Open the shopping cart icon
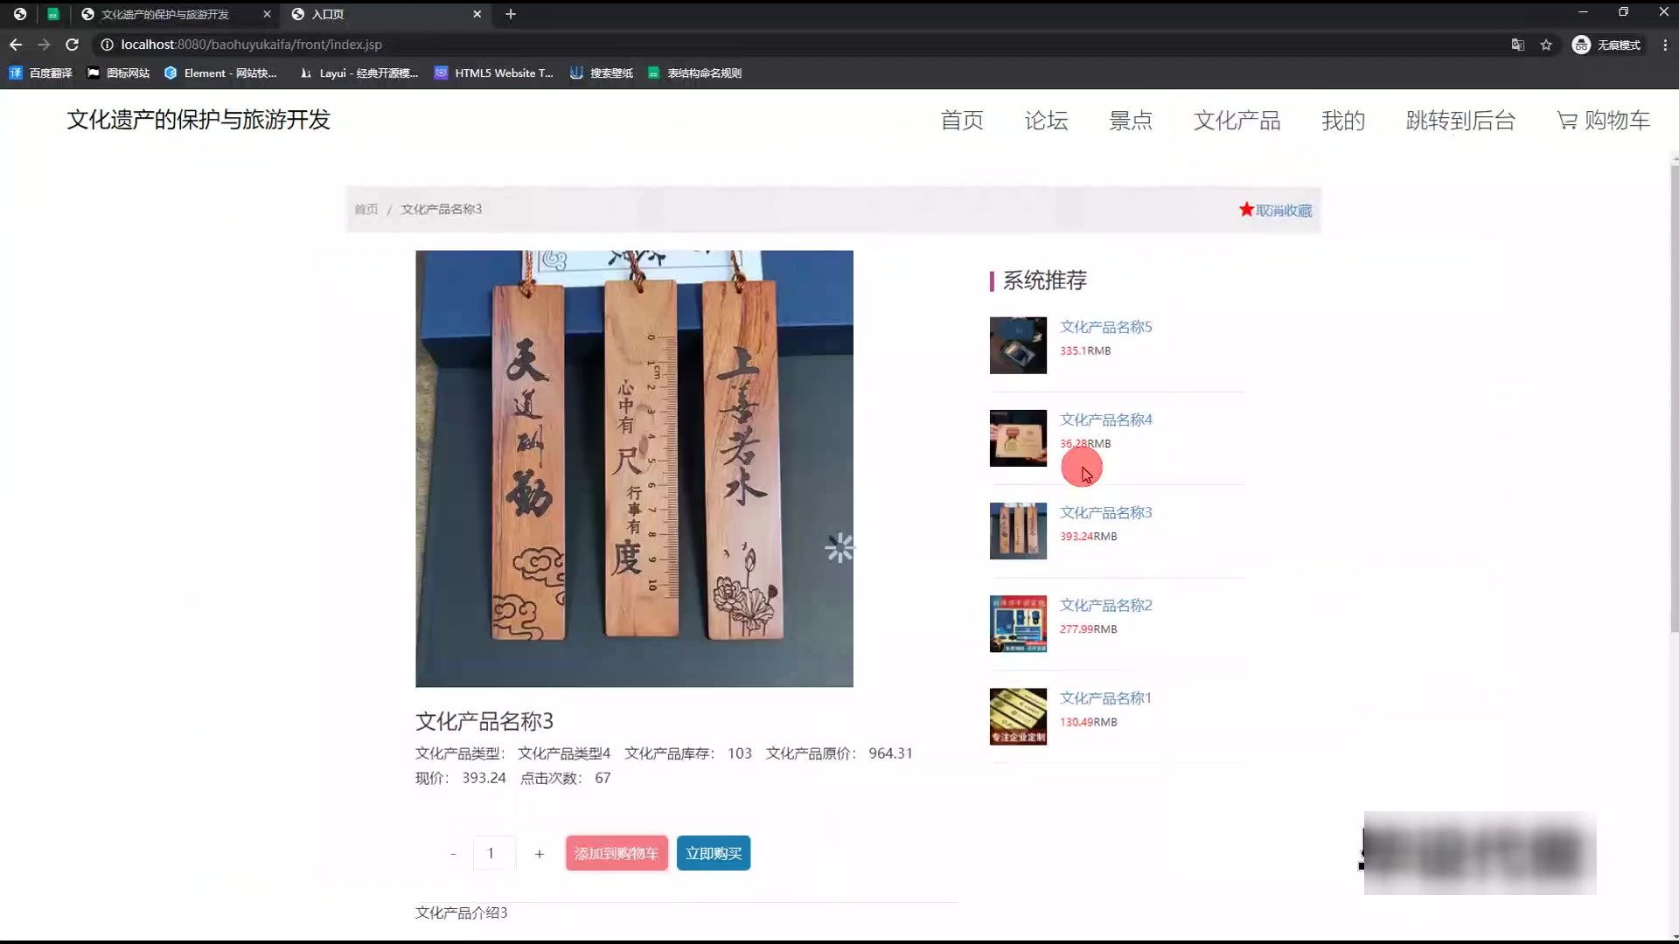This screenshot has width=1679, height=944. tap(1567, 121)
